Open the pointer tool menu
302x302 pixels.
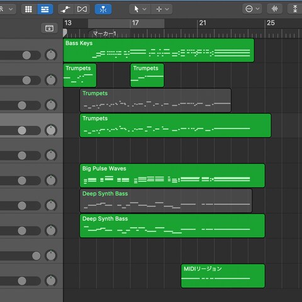pyautogui.click(x=140, y=9)
